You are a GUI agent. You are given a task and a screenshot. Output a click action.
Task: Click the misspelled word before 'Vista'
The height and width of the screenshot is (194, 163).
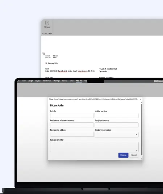(x=62, y=71)
